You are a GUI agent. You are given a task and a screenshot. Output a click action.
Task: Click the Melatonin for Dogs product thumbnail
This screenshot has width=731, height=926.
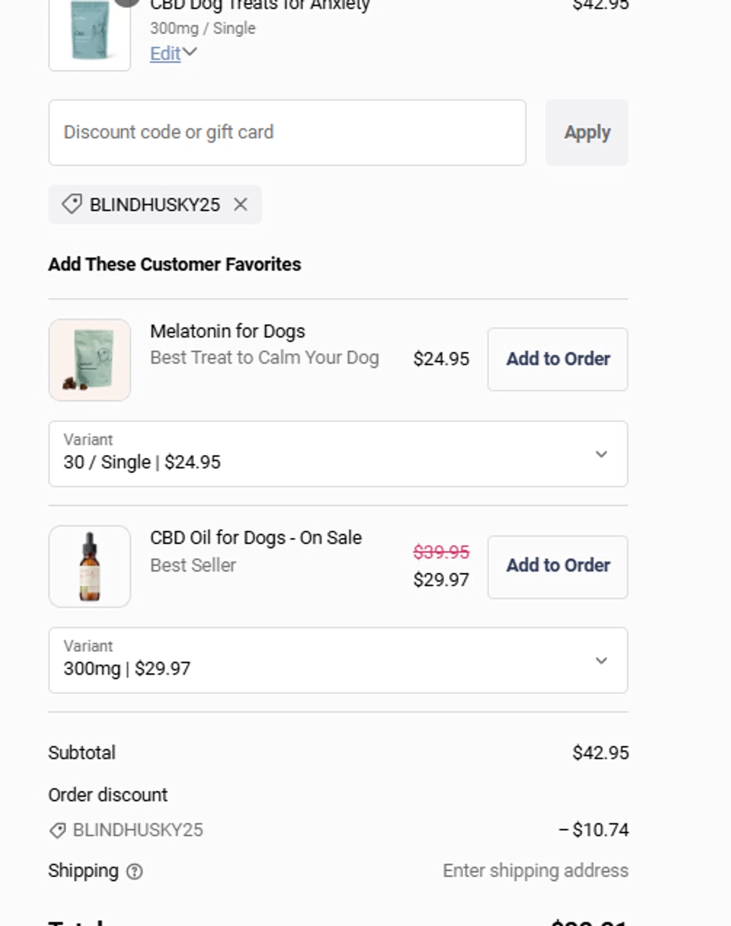[90, 359]
